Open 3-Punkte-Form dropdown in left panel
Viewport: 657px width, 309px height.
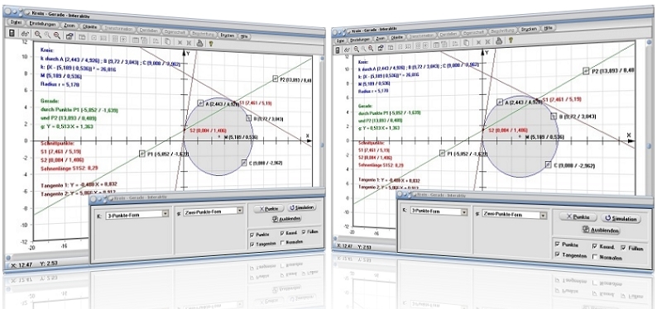pos(137,214)
